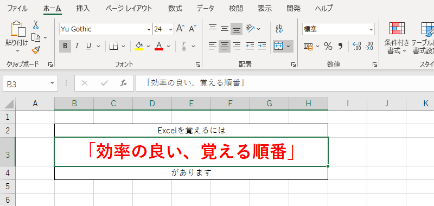Decrease font size with small A icon
434x206 pixels.
coord(193,29)
